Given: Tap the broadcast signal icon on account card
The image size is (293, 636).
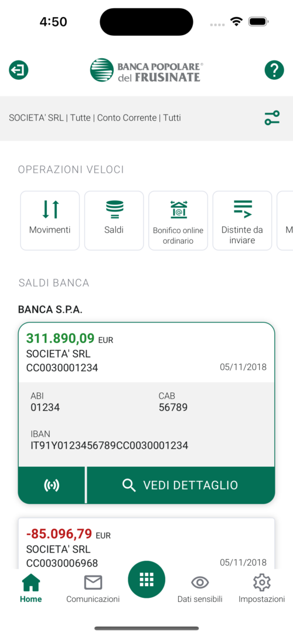Looking at the screenshot, I should tap(52, 485).
